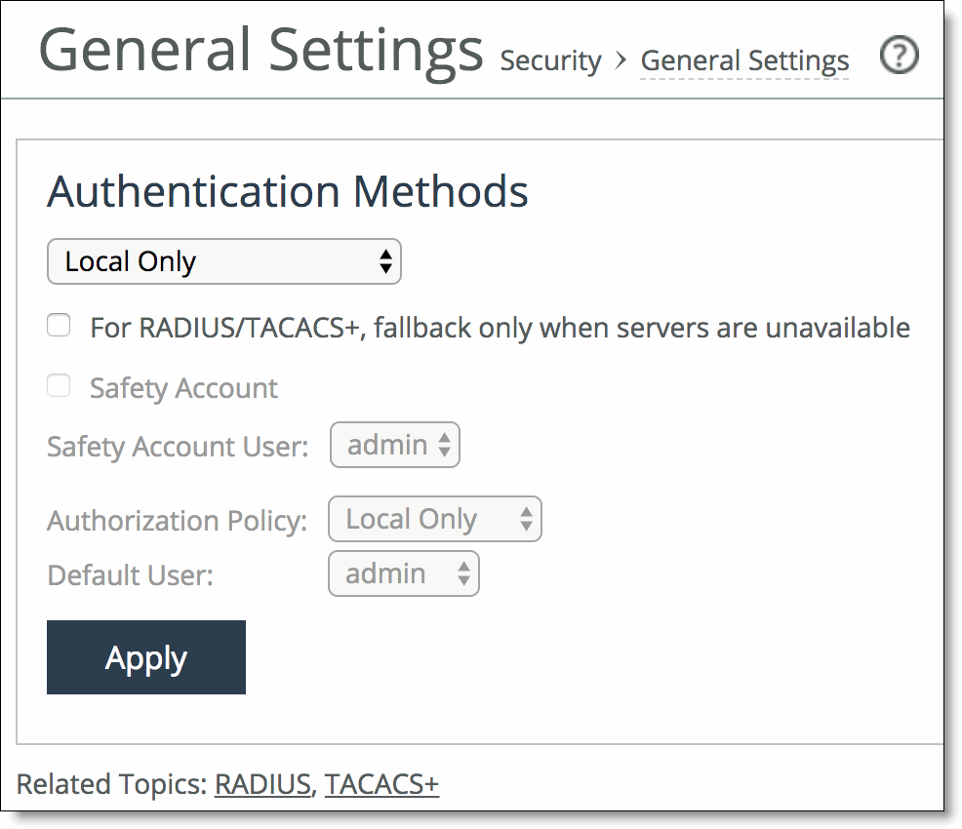Enable RADIUS/TACACS+ fallback checkbox

coord(60,327)
